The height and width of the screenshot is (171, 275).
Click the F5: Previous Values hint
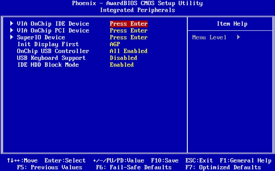pos(49,167)
